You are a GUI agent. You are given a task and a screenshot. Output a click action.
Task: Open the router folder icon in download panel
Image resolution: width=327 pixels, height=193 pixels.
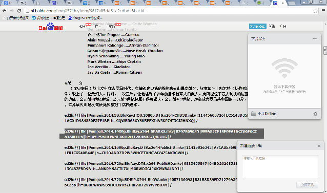pyautogui.click(x=253, y=114)
